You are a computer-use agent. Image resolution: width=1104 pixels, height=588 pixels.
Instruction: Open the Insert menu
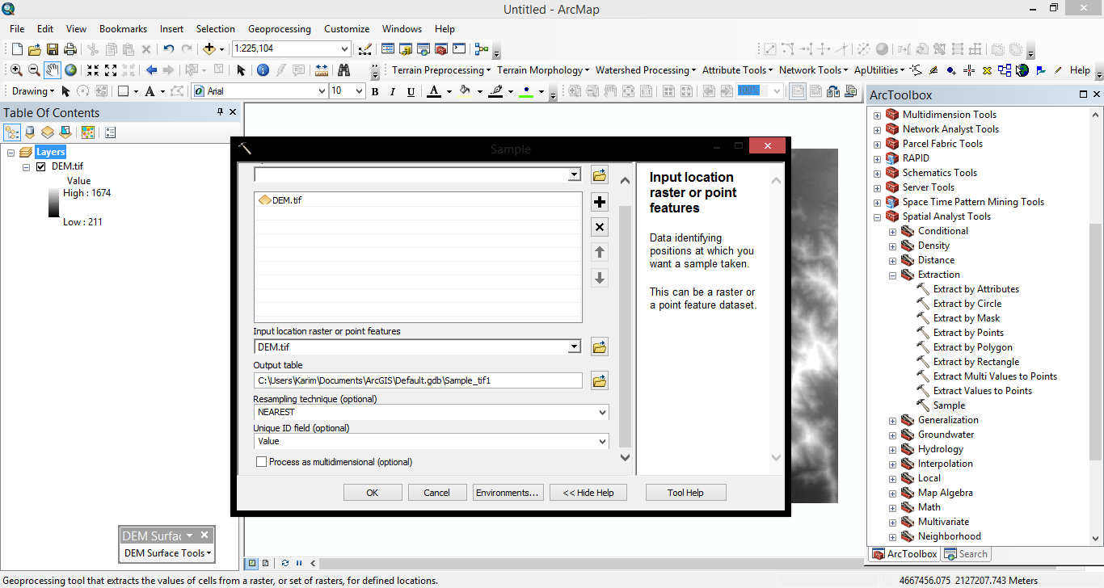[171, 29]
